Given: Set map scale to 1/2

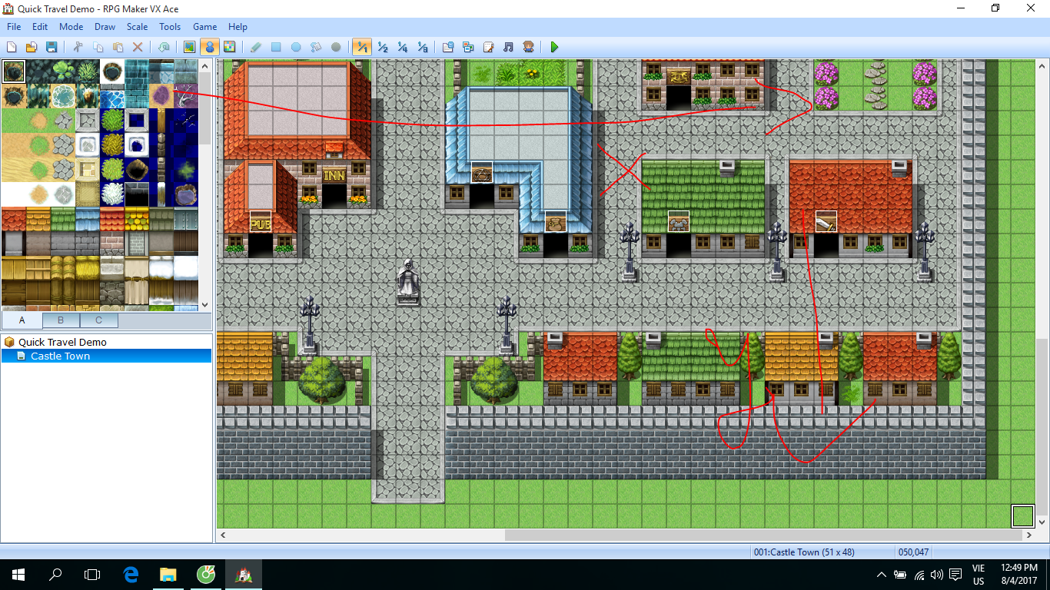Looking at the screenshot, I should coord(382,47).
